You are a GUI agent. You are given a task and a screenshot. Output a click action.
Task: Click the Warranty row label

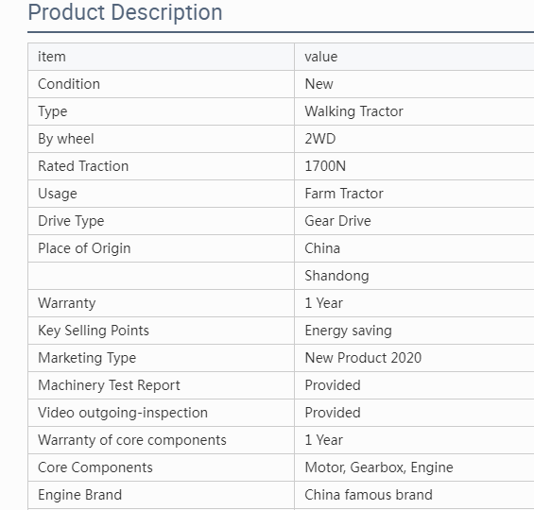pos(67,303)
